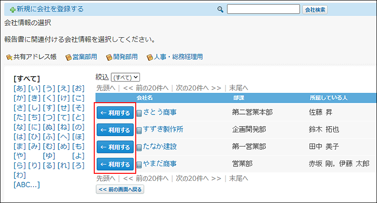This screenshot has width=377, height=203.
Task: Click the magnifying glass search icon
Action: (220, 9)
